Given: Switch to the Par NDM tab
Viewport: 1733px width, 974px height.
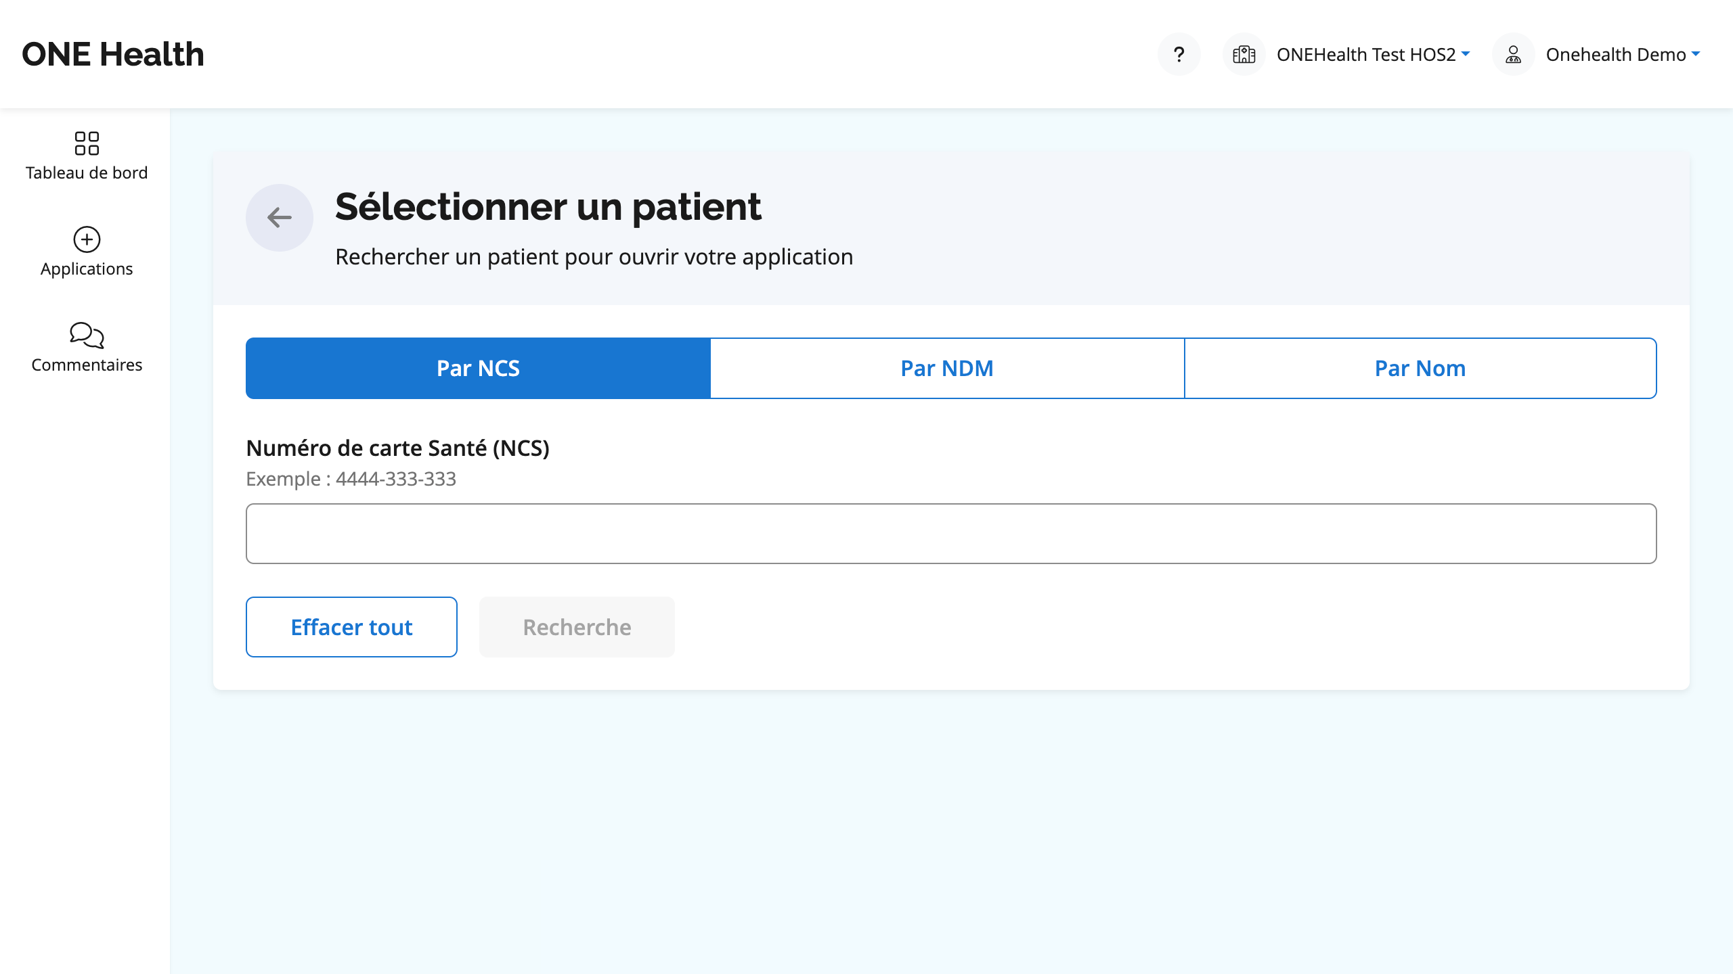Looking at the screenshot, I should [947, 368].
